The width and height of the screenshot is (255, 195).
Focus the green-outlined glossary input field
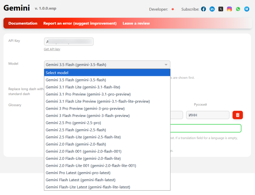click(x=206, y=129)
